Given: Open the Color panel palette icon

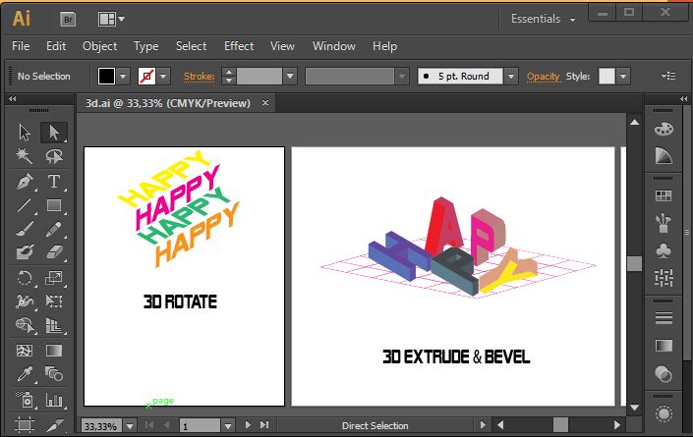Looking at the screenshot, I should pyautogui.click(x=664, y=129).
